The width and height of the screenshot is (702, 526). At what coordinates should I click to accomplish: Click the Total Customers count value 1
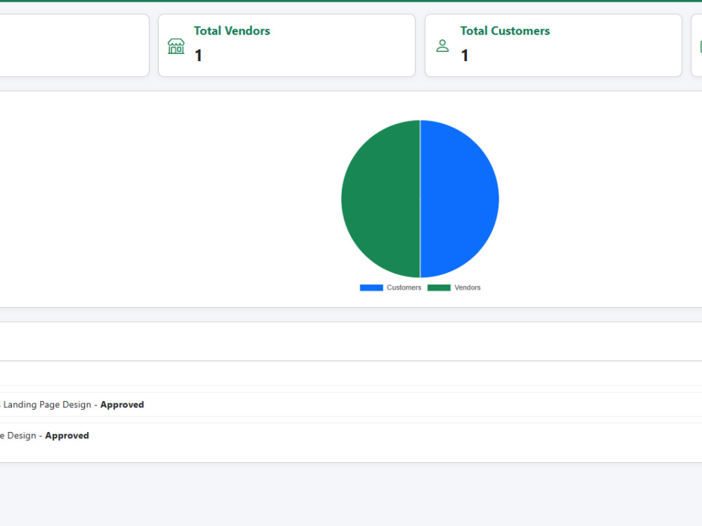click(x=465, y=55)
